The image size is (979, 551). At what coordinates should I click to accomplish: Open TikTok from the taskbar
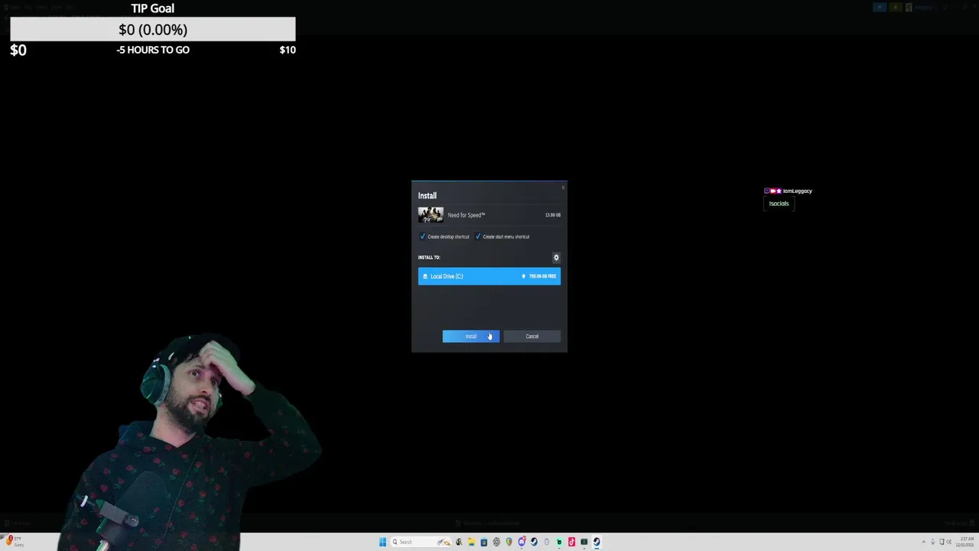571,542
